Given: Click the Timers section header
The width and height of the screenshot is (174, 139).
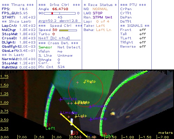Looking at the screenshot, I should 18,5.
